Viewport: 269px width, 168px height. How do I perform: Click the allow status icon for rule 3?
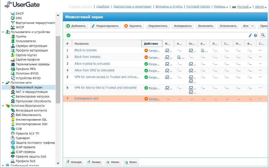point(146,64)
